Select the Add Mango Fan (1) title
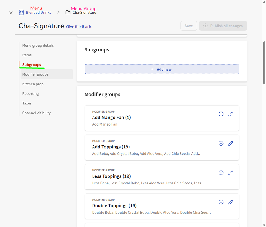Screen dimensions: 266x227 click(x=111, y=118)
